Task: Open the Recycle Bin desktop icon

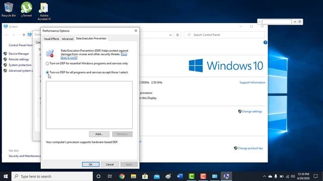Action: pyautogui.click(x=9, y=10)
